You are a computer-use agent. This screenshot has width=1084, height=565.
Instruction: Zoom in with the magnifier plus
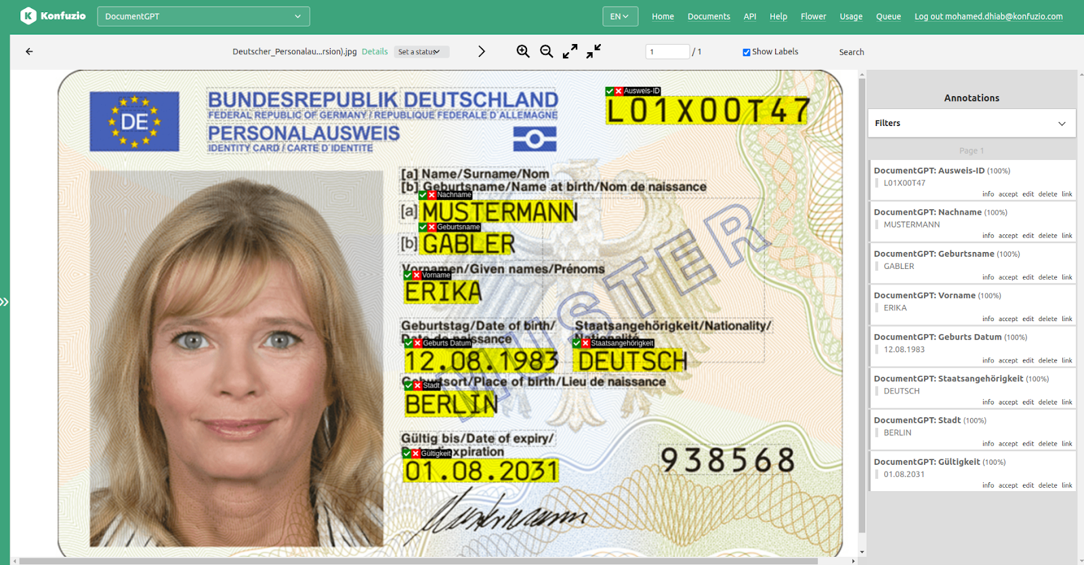coord(523,51)
